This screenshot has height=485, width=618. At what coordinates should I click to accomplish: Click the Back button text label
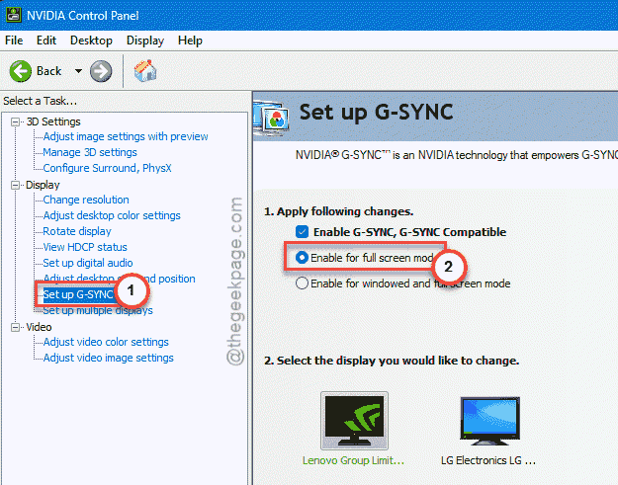(48, 71)
